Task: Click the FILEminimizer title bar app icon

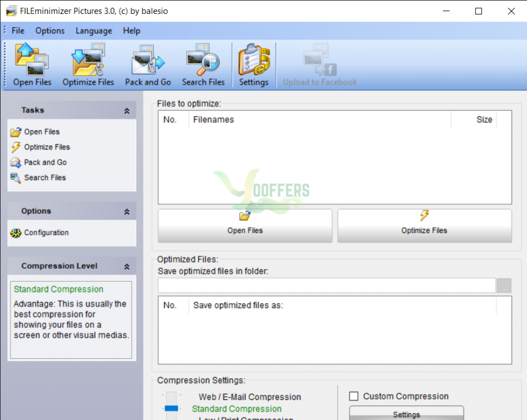Action: [x=11, y=11]
